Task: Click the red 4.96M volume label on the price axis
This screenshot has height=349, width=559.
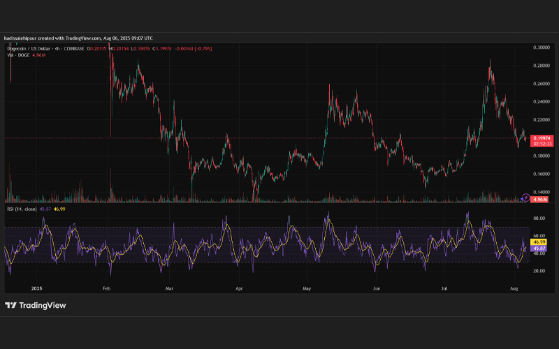Action: coord(539,200)
